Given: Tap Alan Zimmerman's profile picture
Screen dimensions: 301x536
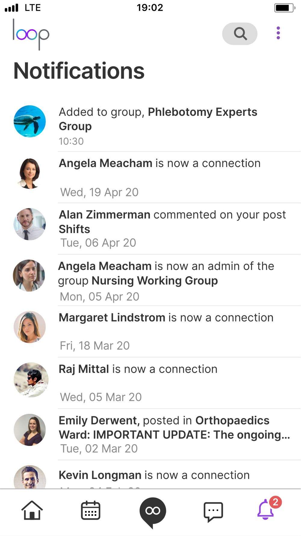Looking at the screenshot, I should 30,224.
